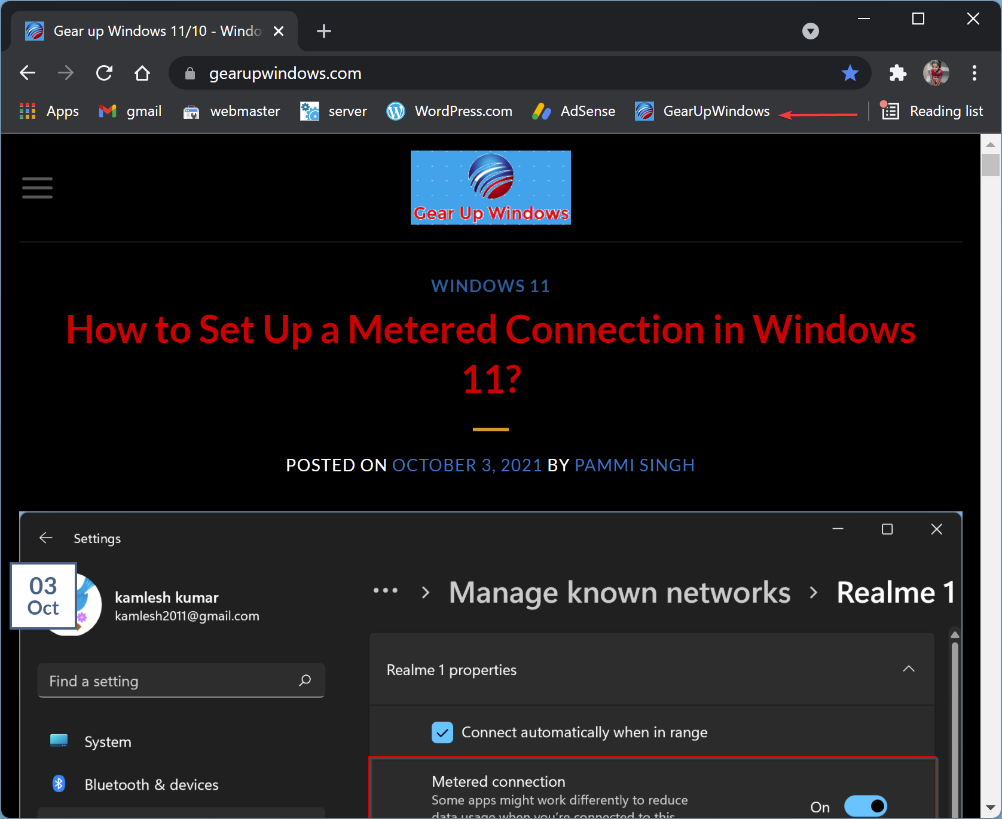This screenshot has width=1002, height=819.
Task: Open the Chrome three-dot menu
Action: coord(974,73)
